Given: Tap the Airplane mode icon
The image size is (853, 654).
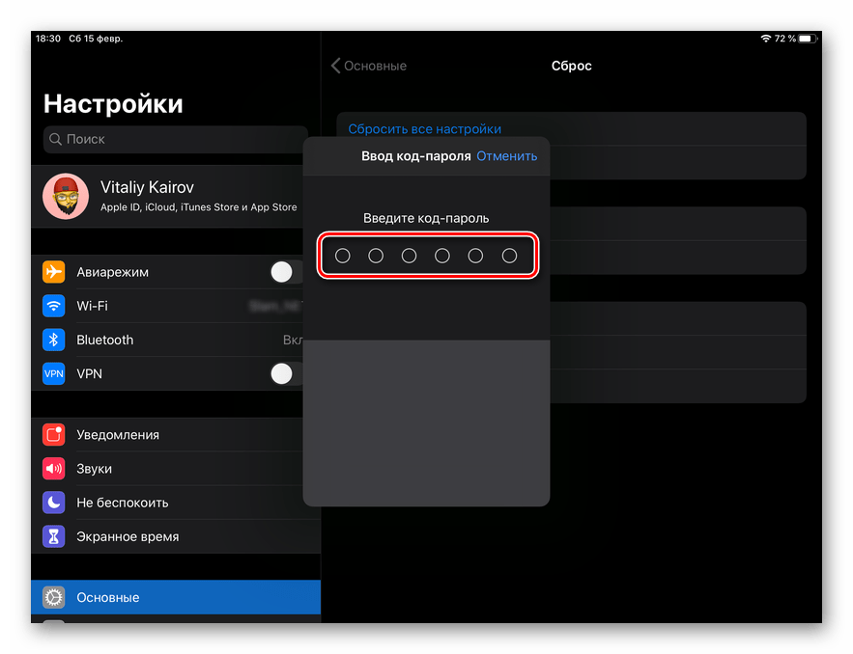Looking at the screenshot, I should coord(54,272).
